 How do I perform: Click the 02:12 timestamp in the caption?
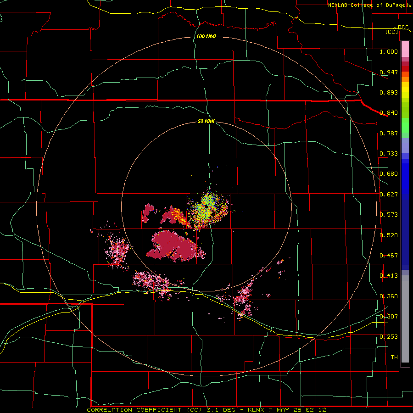pyautogui.click(x=316, y=410)
